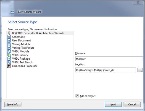Click the VHDL Test Bench icon
Image resolution: width=145 pixels, height=111 pixels.
[9, 62]
